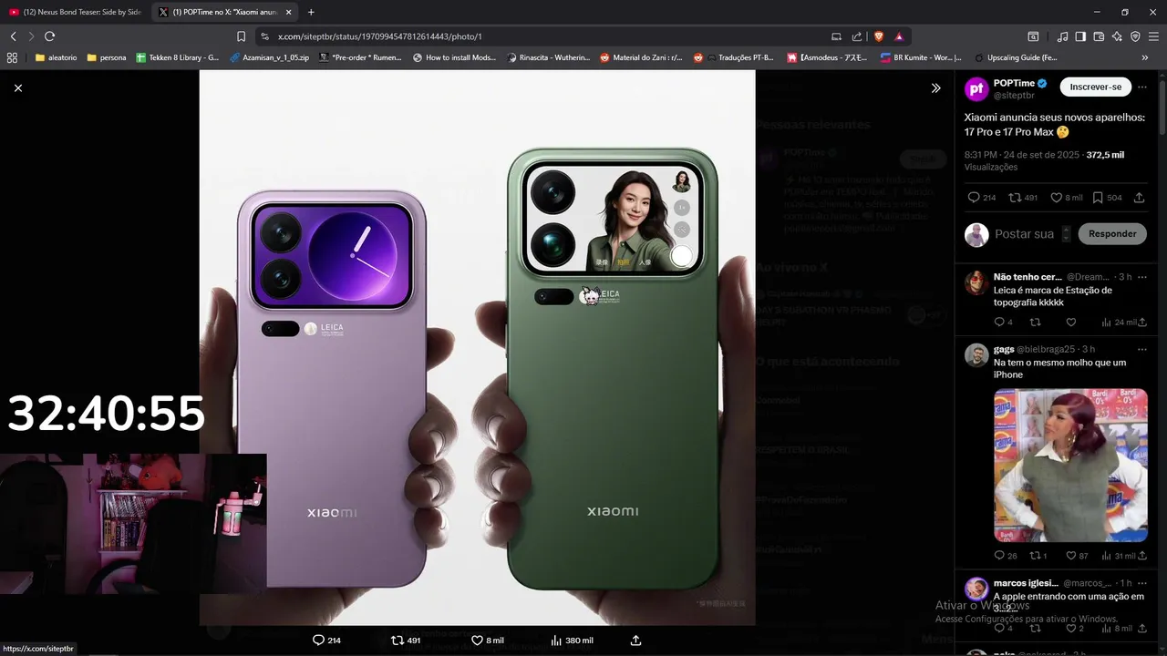Share the post from side panel

pos(1141,198)
